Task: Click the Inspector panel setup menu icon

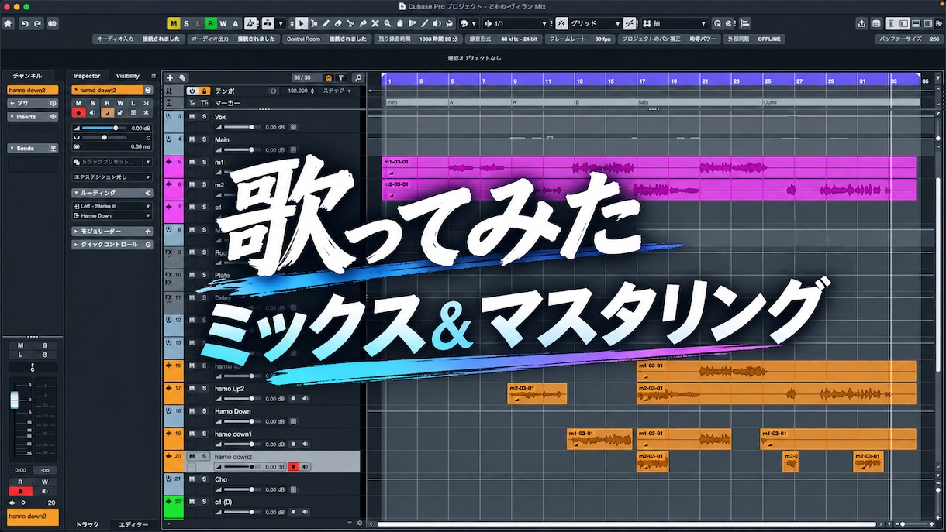Action: [154, 76]
